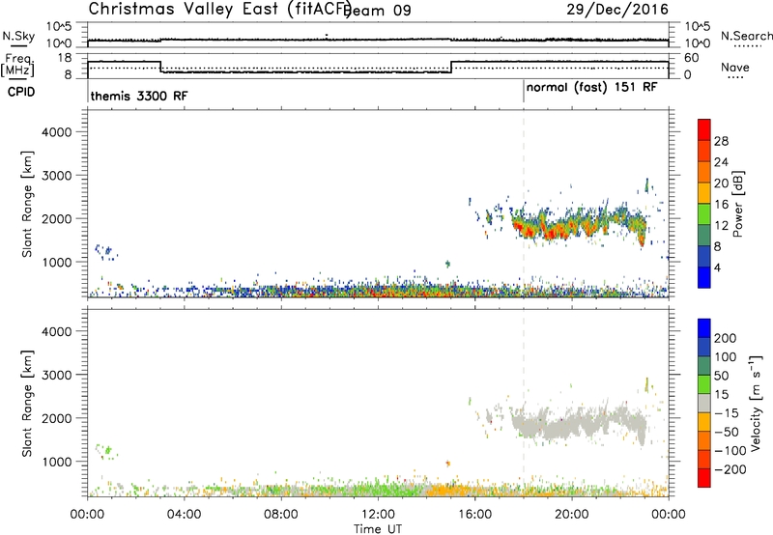Click the '4000' tick of the power panel
This screenshot has width=773, height=535.
(x=56, y=132)
